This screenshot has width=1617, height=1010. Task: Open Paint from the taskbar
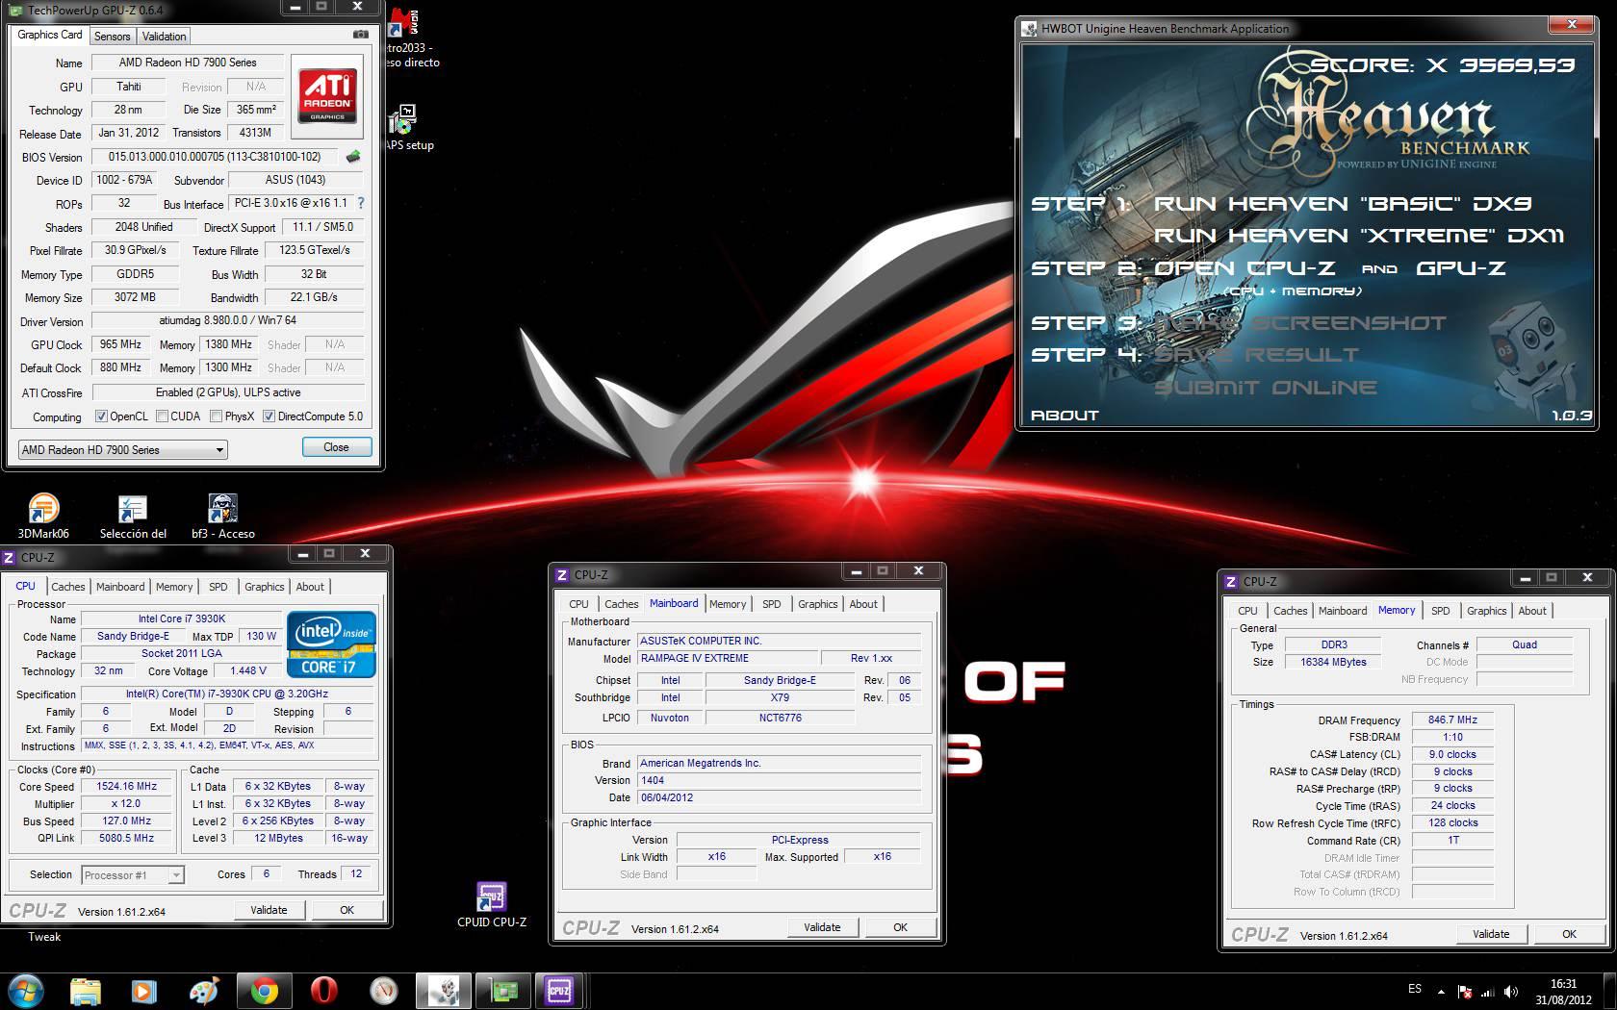[x=204, y=991]
